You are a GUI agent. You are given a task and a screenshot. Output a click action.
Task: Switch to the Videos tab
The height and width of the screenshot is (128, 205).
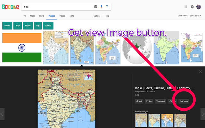pos(62,16)
